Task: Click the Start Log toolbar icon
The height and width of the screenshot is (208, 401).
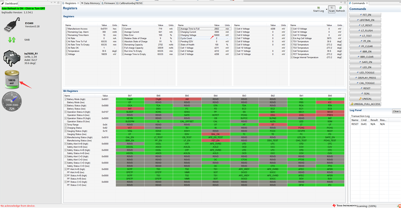Action: [319, 8]
